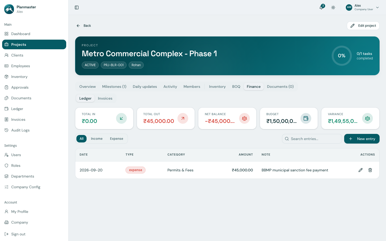Viewport: 386px width, 241px height.
Task: Toggle the sidebar collapse icon
Action: click(77, 7)
